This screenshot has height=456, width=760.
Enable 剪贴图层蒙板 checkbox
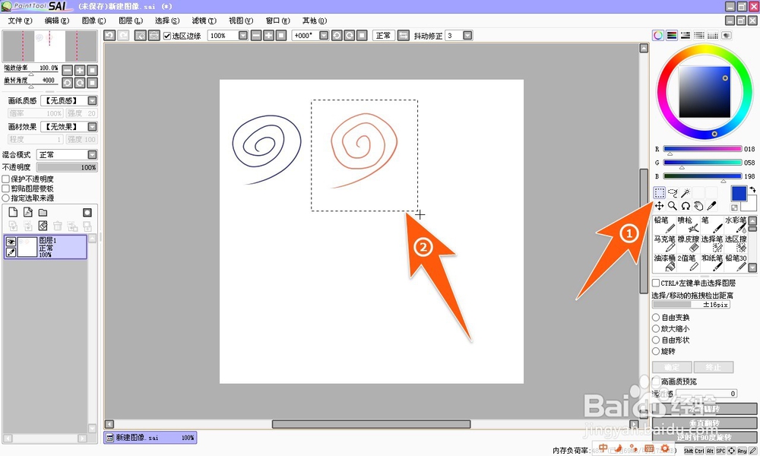click(x=6, y=188)
